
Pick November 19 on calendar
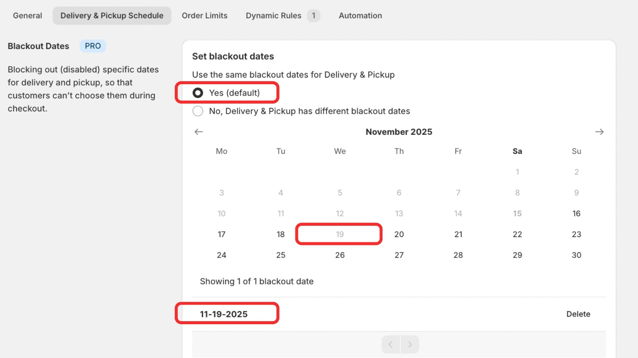(340, 234)
